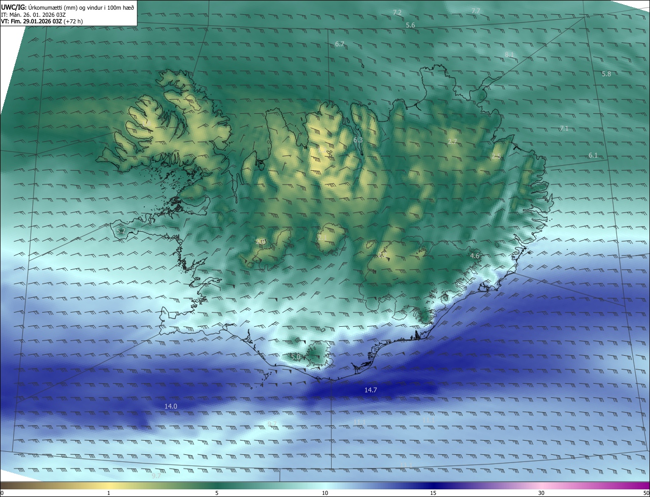Click the initial time "IT: Mán. 26. 01. 2026 03Z"
The height and width of the screenshot is (497, 650).
[x=34, y=15]
